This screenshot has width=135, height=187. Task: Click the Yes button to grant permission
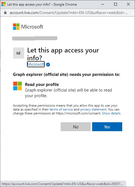[107, 127]
